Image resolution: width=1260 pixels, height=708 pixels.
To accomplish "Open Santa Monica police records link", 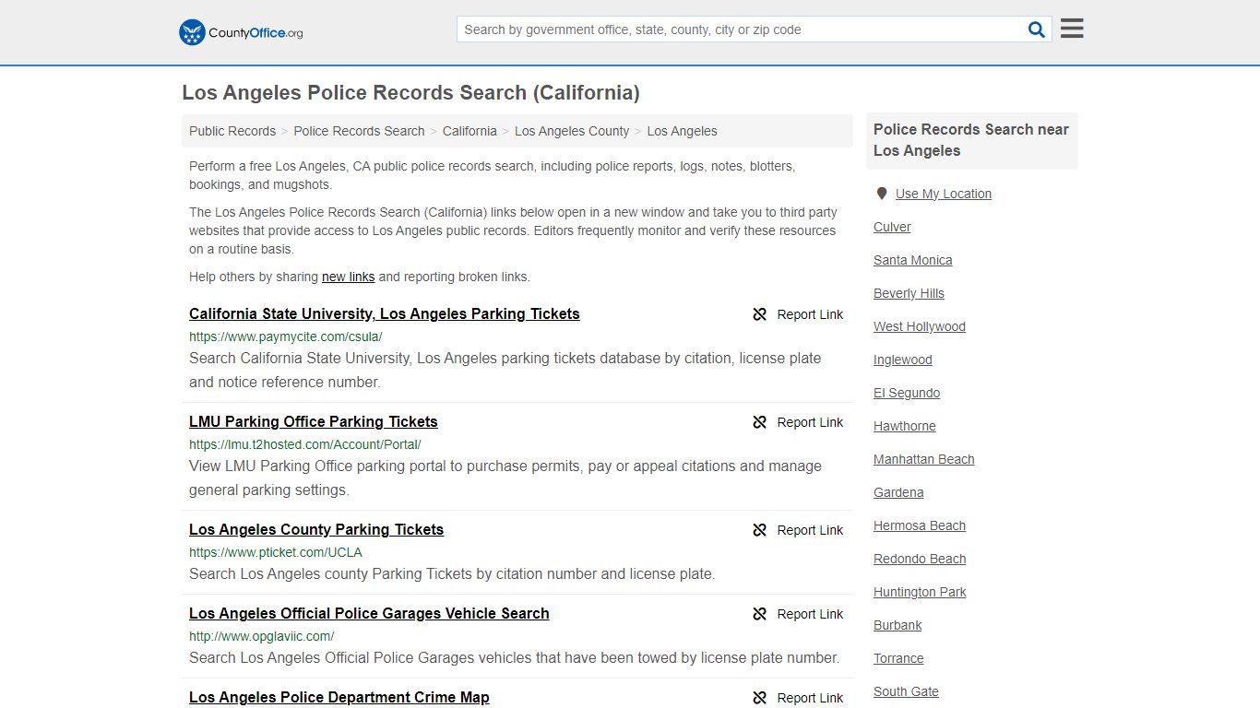I will pos(913,260).
